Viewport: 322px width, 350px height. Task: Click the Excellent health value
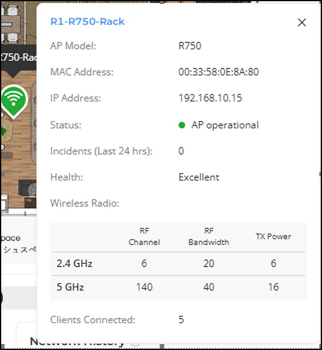pos(198,177)
